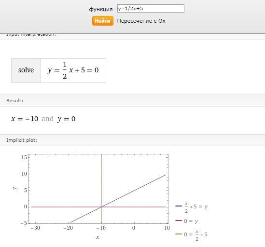Click the Result section header

coord(132,100)
